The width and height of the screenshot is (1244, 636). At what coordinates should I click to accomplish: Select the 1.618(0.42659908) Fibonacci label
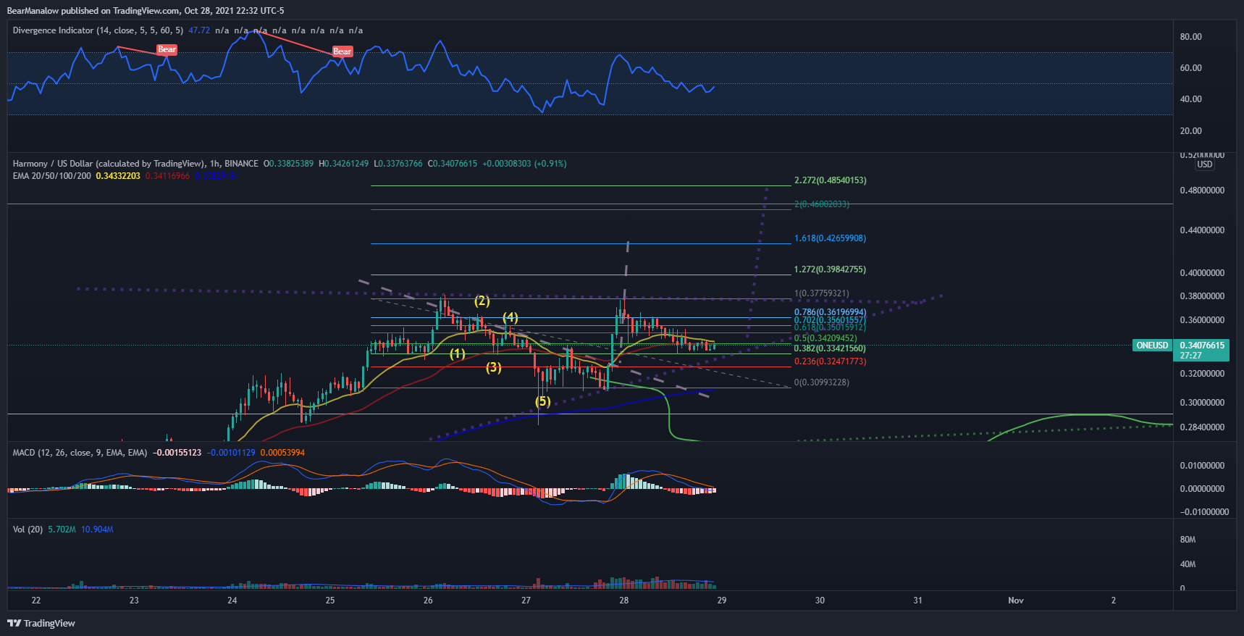tap(830, 238)
